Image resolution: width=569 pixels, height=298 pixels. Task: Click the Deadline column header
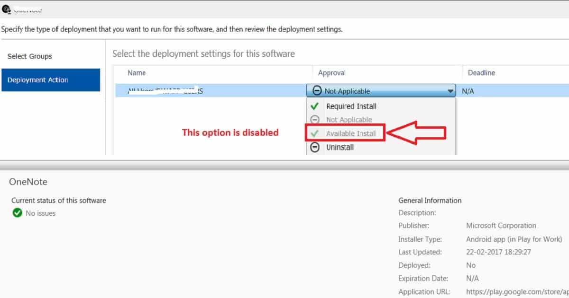click(x=481, y=73)
